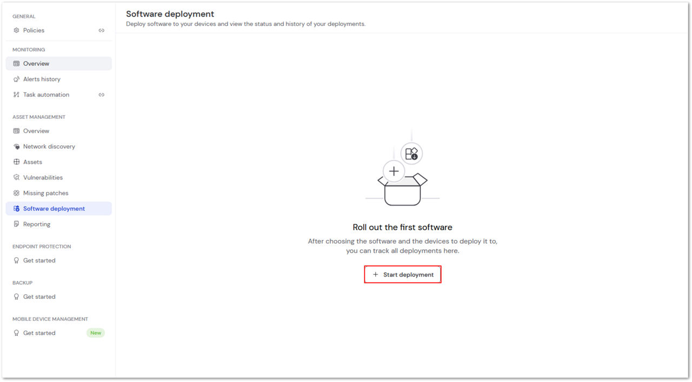Click the link icon beside Policies
The width and height of the screenshot is (692, 382).
(101, 30)
